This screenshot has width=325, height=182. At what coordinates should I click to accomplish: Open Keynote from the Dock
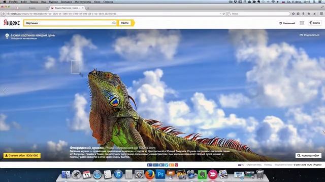171,174
